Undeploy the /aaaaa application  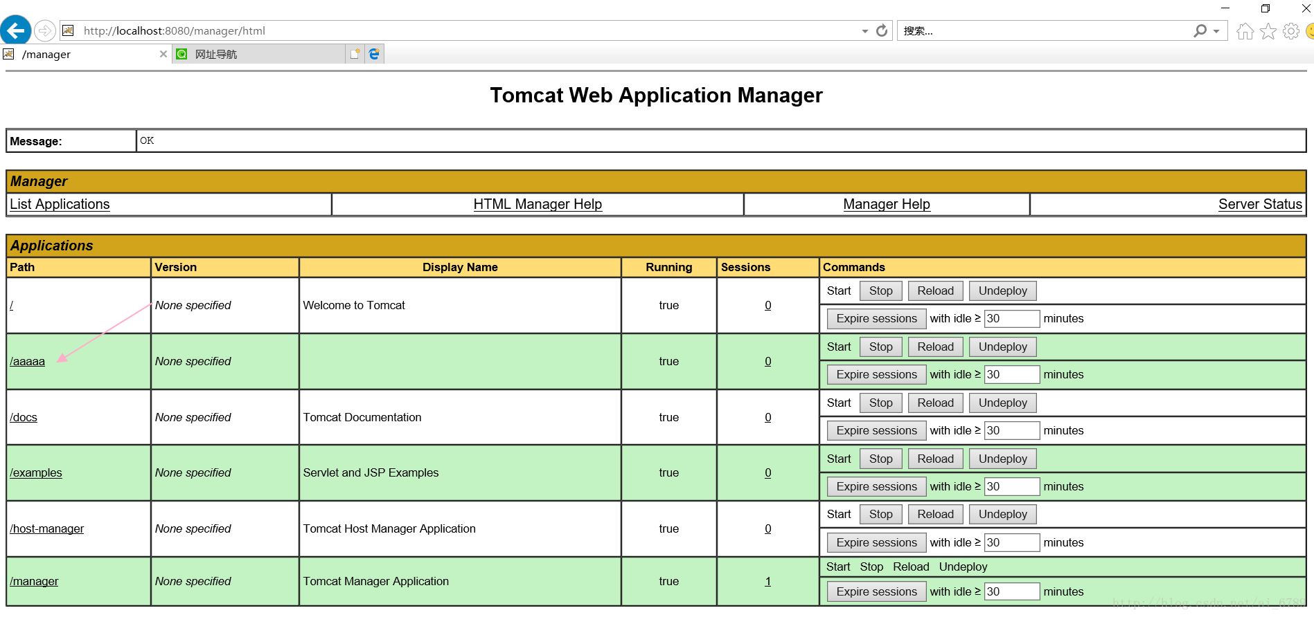pyautogui.click(x=1003, y=347)
